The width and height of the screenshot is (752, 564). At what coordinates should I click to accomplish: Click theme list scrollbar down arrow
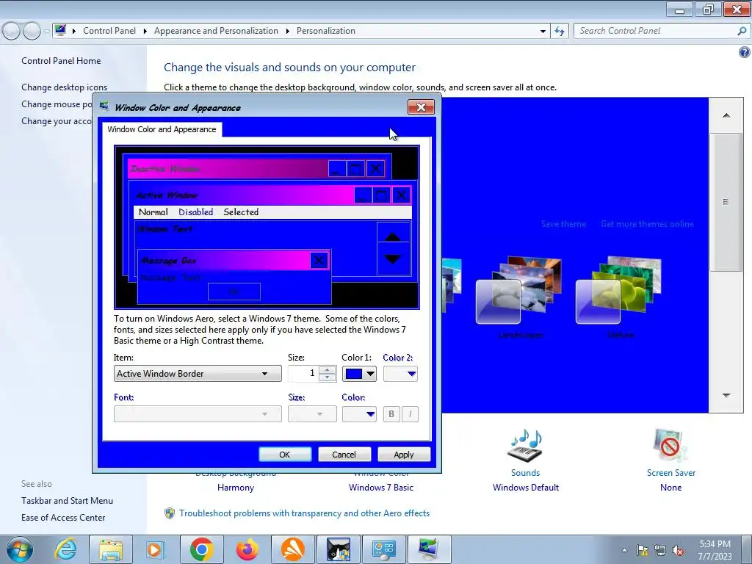[x=726, y=396]
